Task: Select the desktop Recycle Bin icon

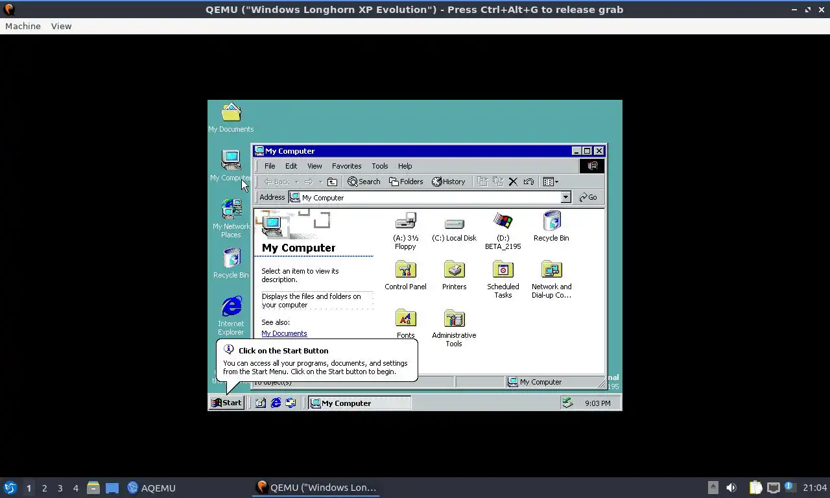Action: [x=231, y=257]
